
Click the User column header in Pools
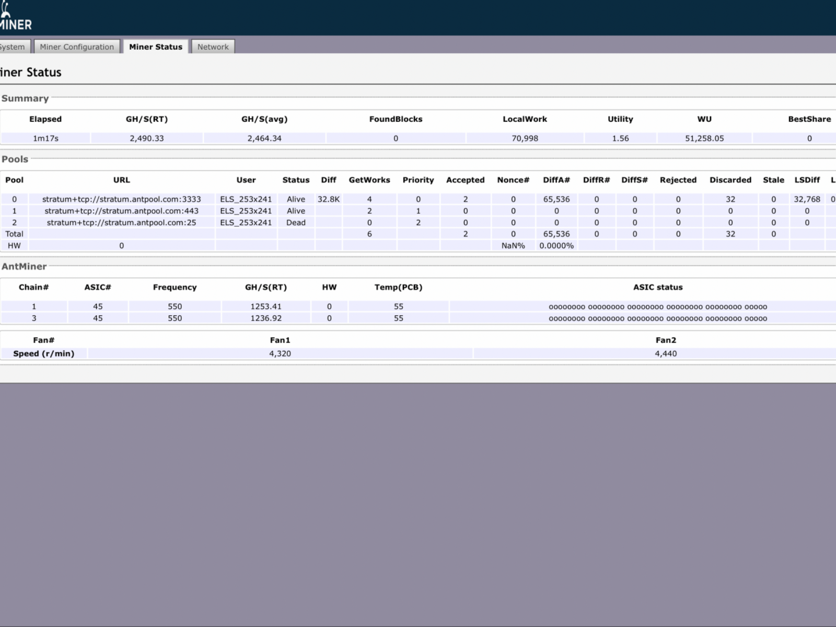coord(246,180)
